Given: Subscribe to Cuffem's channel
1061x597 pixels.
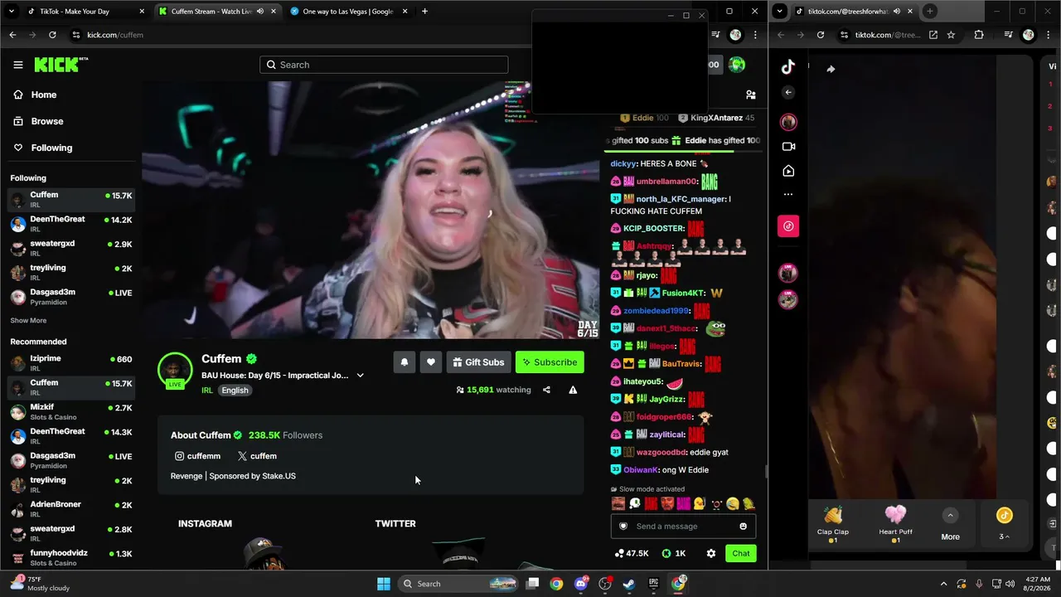Looking at the screenshot, I should click(x=550, y=362).
